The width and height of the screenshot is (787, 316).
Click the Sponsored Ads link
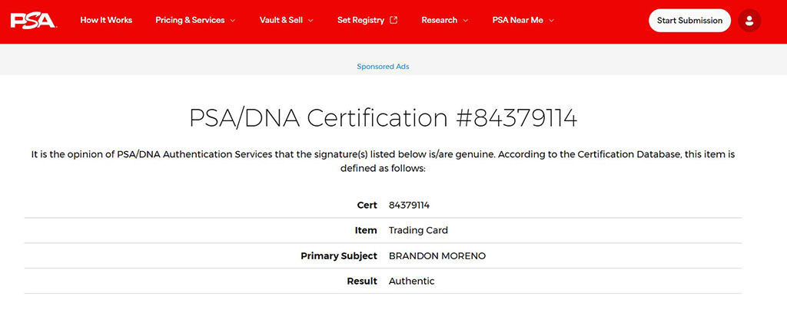[x=383, y=67]
